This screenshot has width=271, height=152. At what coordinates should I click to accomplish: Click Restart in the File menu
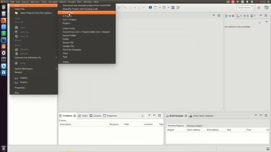tap(18, 72)
